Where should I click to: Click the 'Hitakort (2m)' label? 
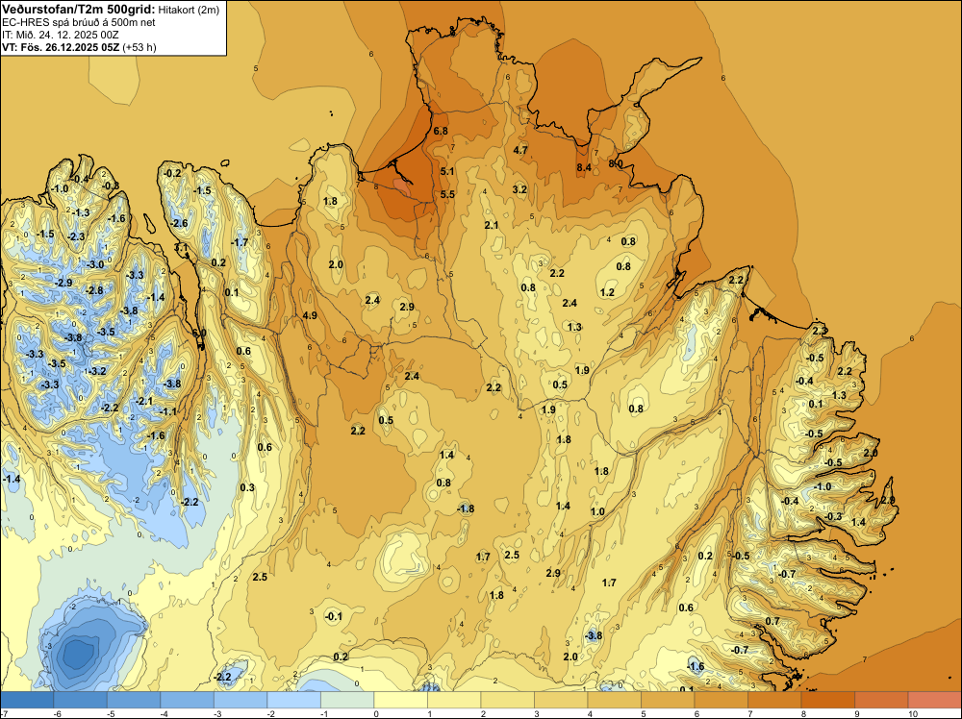(189, 10)
